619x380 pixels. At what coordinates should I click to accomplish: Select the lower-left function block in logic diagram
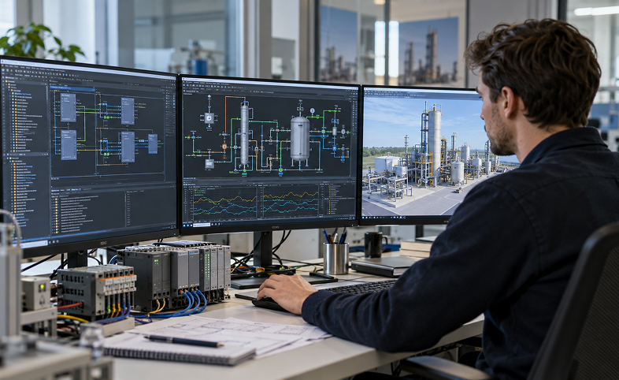point(69,145)
